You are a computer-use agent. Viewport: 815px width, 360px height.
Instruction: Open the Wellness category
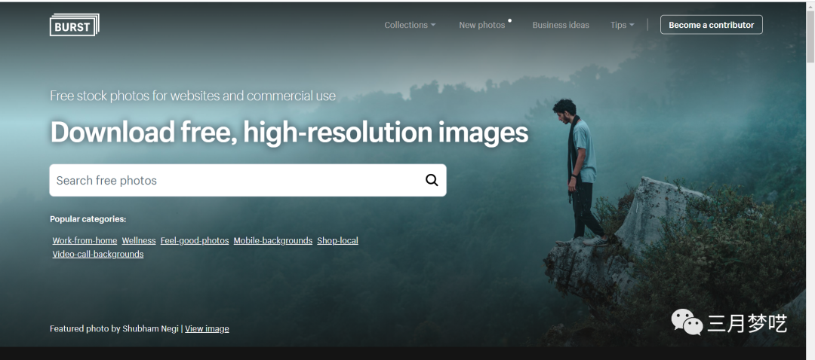coord(139,241)
